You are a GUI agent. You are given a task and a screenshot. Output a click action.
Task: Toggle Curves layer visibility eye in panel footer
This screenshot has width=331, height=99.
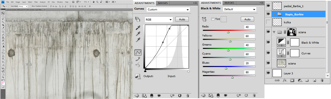159,95
